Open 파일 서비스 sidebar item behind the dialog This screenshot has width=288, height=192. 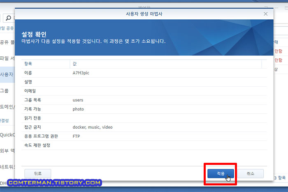[7, 58]
